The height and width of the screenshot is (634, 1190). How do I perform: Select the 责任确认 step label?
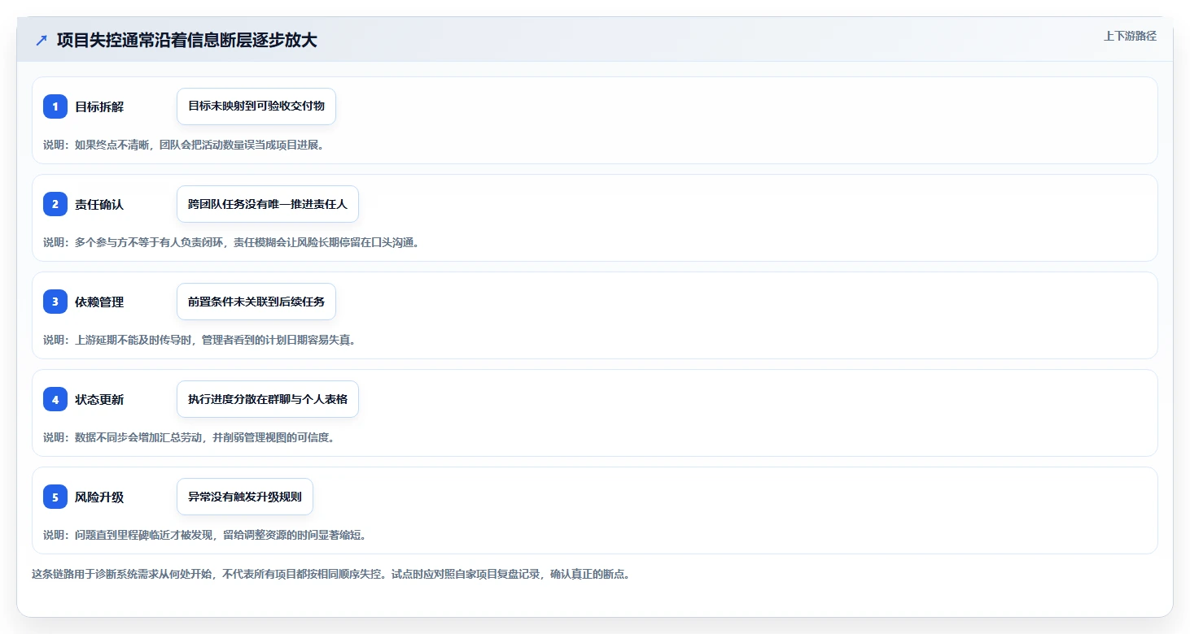99,204
